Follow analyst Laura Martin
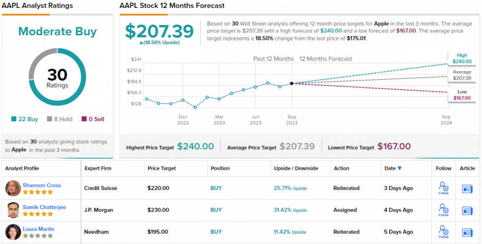 (443, 232)
